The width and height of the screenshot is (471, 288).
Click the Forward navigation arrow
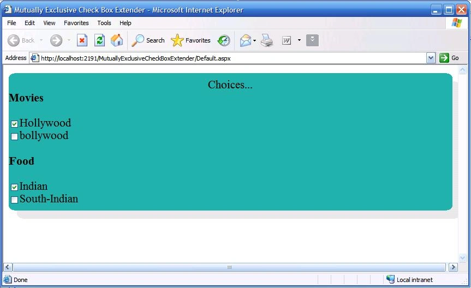coord(56,40)
